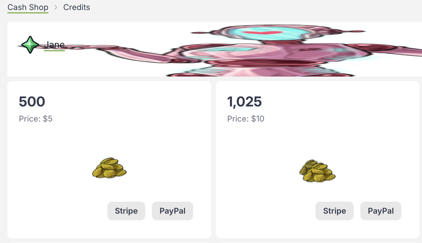
Task: Click the coin pile in the 500 card
Action: point(109,168)
